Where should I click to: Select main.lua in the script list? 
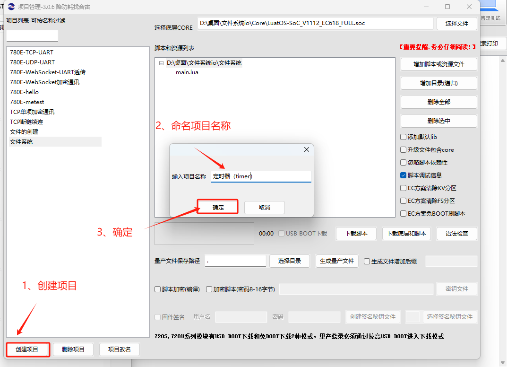tap(187, 72)
